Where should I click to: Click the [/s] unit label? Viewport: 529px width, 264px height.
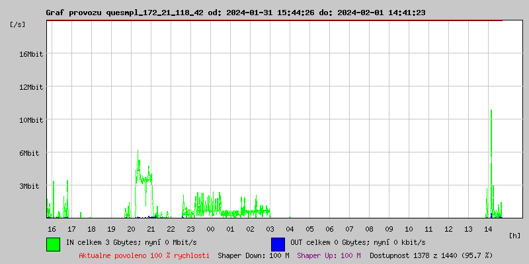tap(19, 24)
